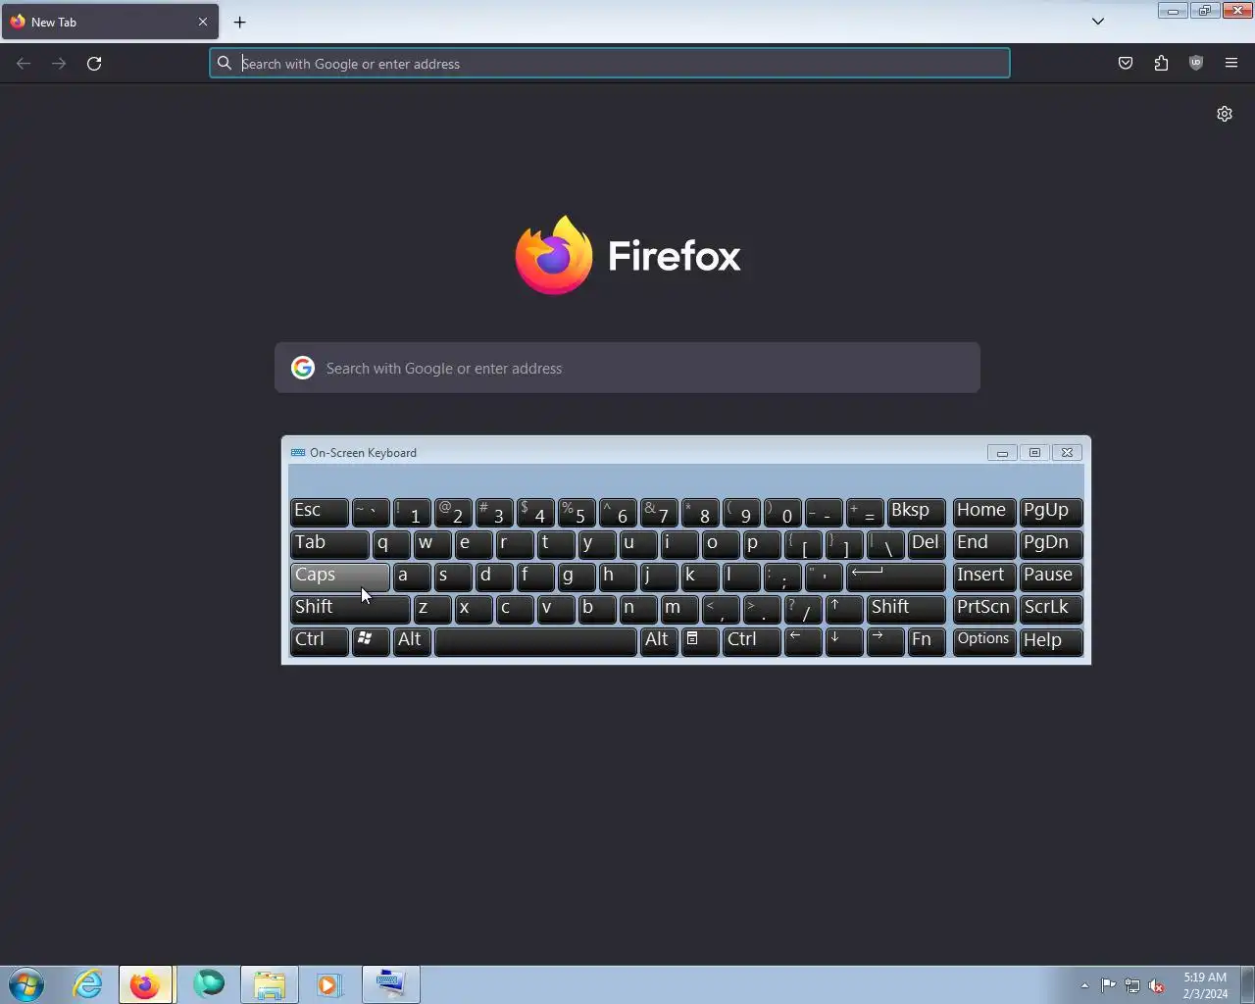The height and width of the screenshot is (1004, 1255).
Task: Open the Firefox hamburger menu
Action: pyautogui.click(x=1231, y=64)
